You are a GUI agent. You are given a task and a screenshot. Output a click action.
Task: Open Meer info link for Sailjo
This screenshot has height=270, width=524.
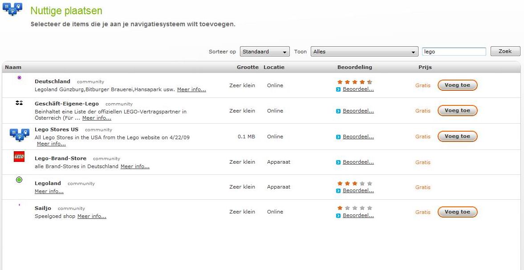tap(92, 216)
